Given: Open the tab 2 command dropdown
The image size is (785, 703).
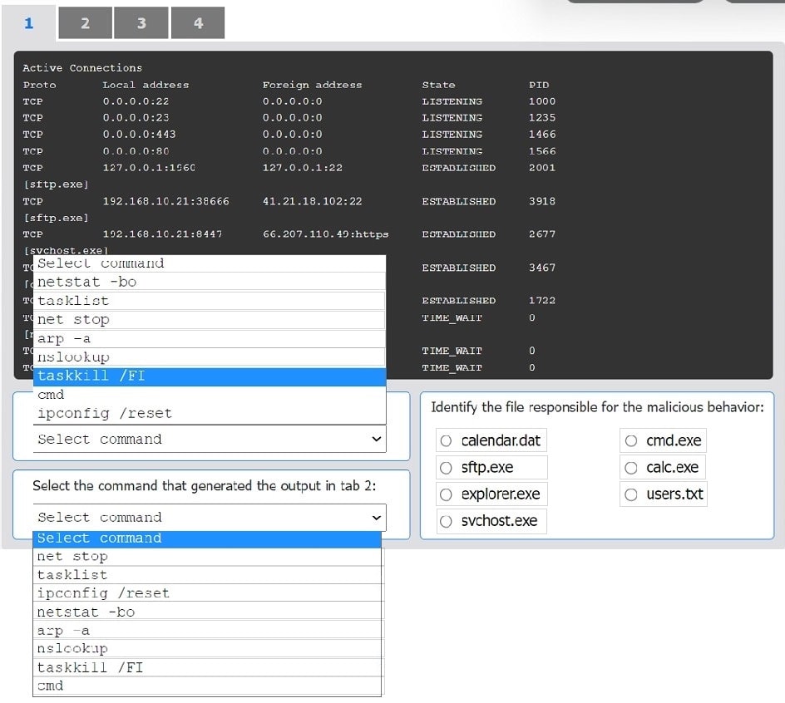Looking at the screenshot, I should click(210, 518).
